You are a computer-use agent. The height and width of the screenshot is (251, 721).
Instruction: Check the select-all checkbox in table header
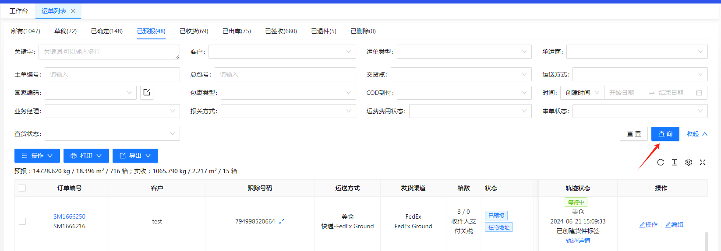[22, 188]
